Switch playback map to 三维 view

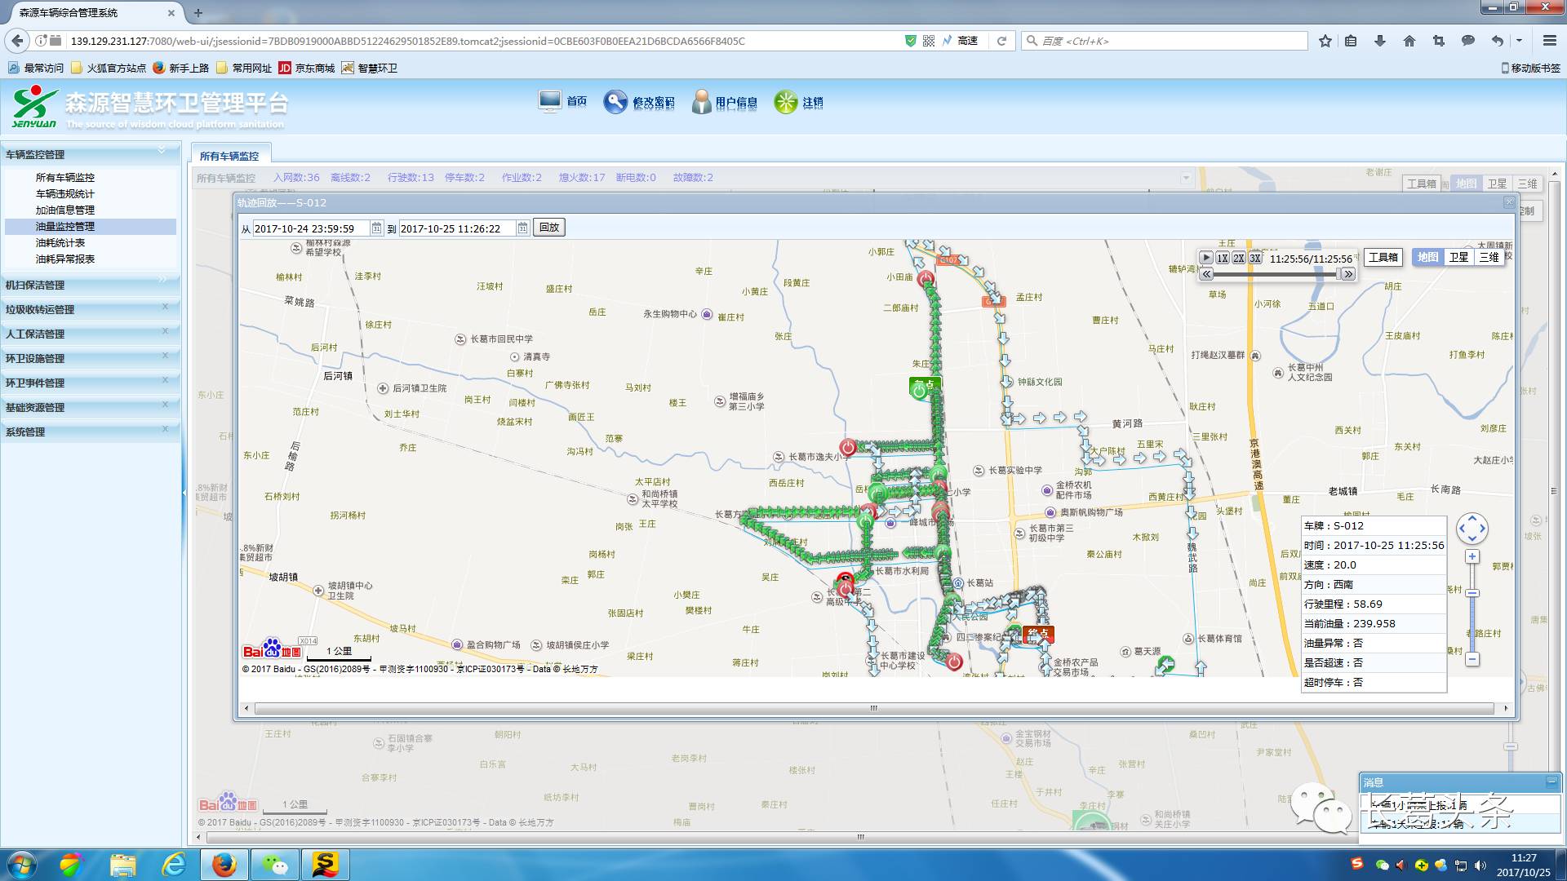pyautogui.click(x=1489, y=257)
